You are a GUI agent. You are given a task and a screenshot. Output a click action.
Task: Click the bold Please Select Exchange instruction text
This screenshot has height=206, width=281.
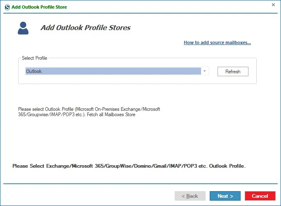click(x=129, y=166)
